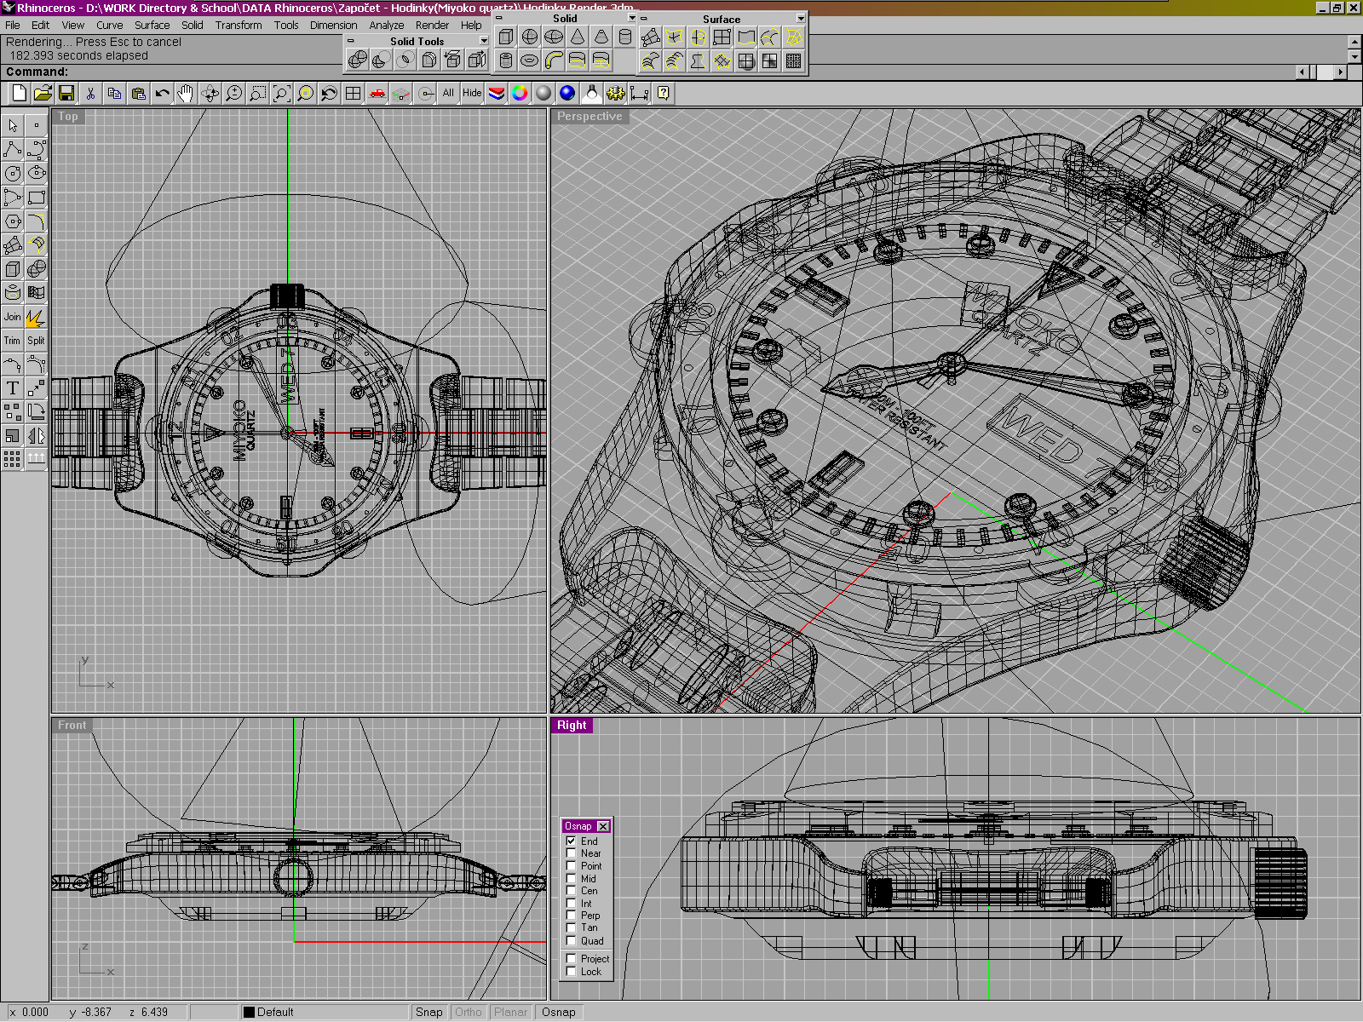This screenshot has height=1022, width=1363.
Task: Open the Solid Tools toolbar dropdown arrow
Action: click(x=483, y=41)
